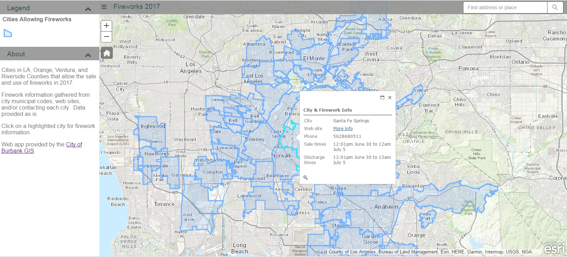Click the Ontario label on the map
This screenshot has height=257, width=567.
click(521, 62)
